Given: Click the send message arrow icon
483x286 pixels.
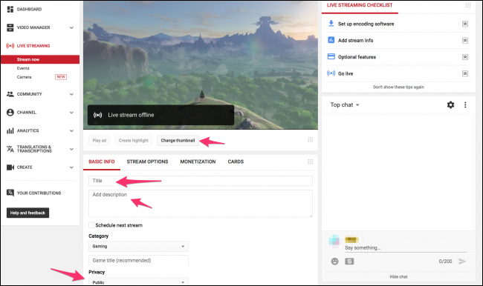Looking at the screenshot, I should click(462, 261).
